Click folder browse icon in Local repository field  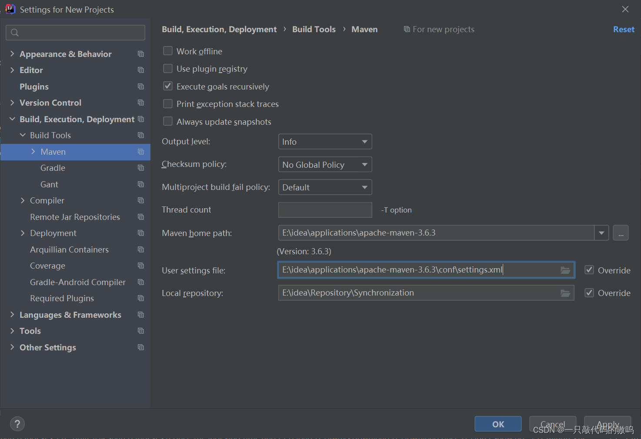565,293
